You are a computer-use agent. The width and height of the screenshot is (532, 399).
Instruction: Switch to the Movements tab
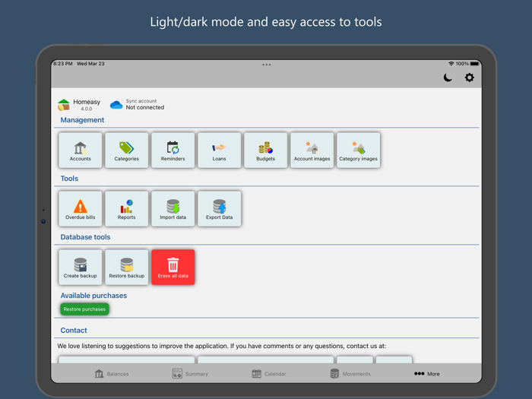350,374
